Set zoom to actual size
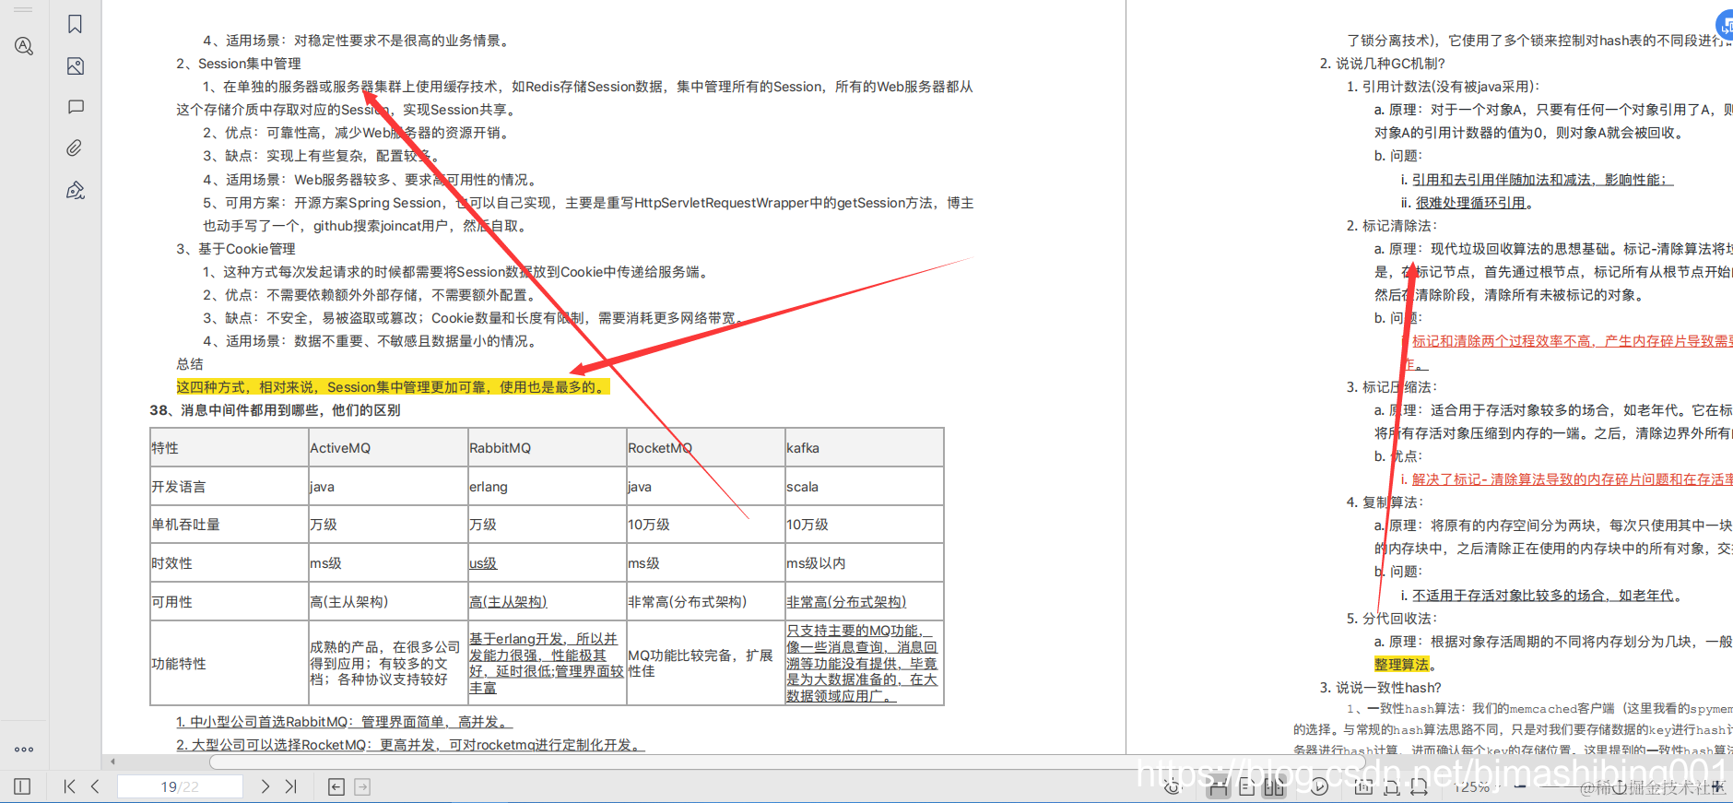This screenshot has height=803, width=1733. [1363, 786]
